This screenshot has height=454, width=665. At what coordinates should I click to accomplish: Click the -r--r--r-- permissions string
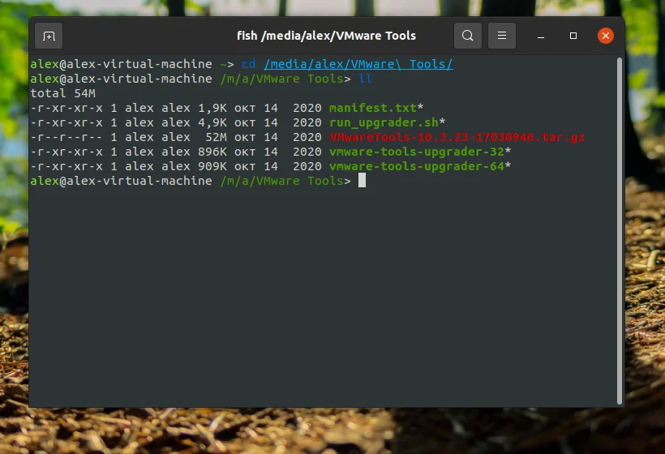[66, 137]
